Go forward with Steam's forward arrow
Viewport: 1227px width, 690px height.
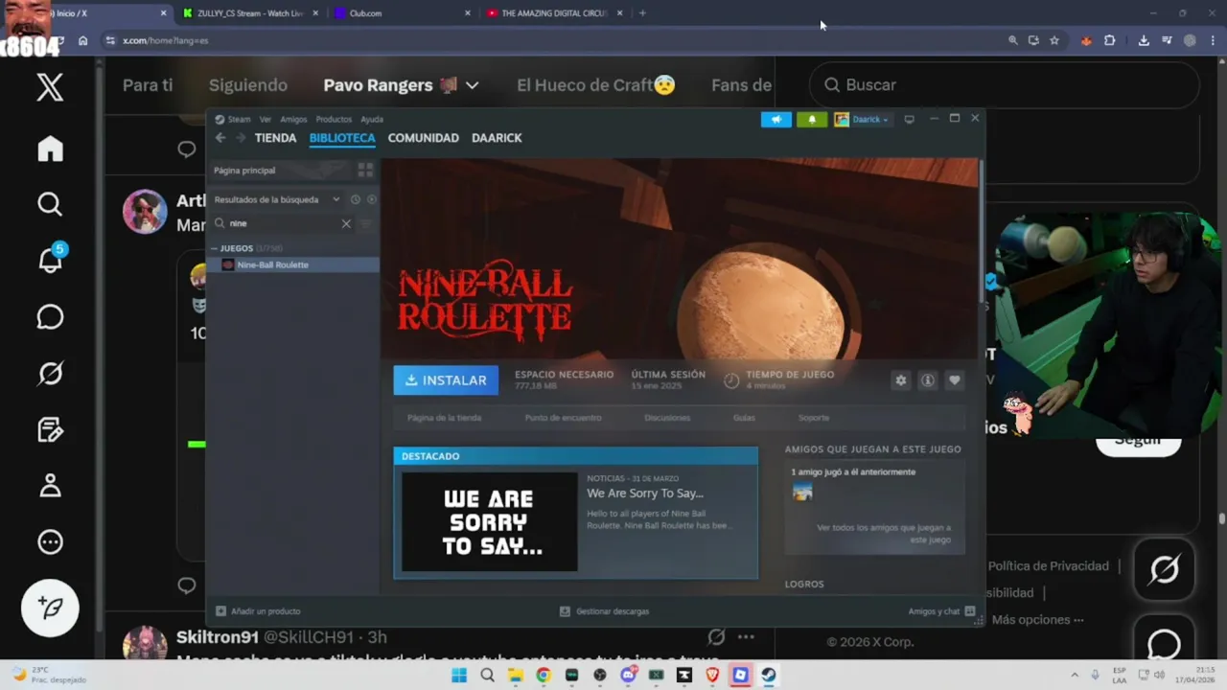pos(241,138)
